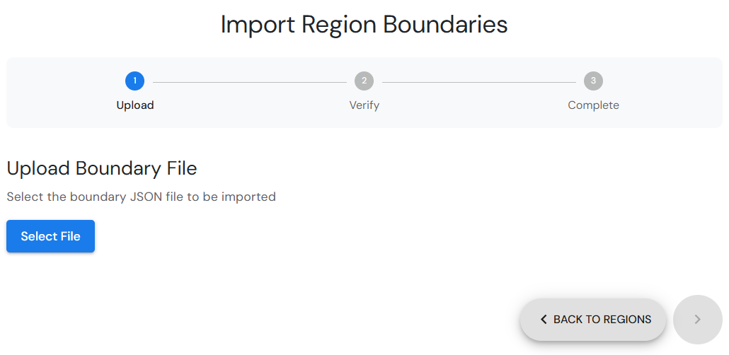Click the right-arrow next step button

697,320
